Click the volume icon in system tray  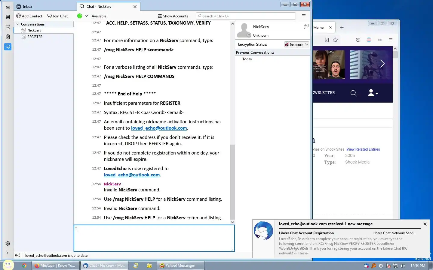coord(403,266)
